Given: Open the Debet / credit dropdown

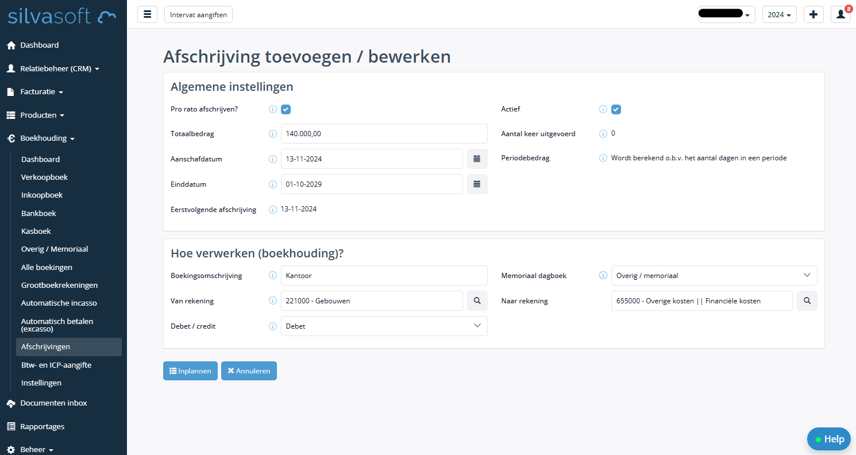Looking at the screenshot, I should tap(384, 326).
